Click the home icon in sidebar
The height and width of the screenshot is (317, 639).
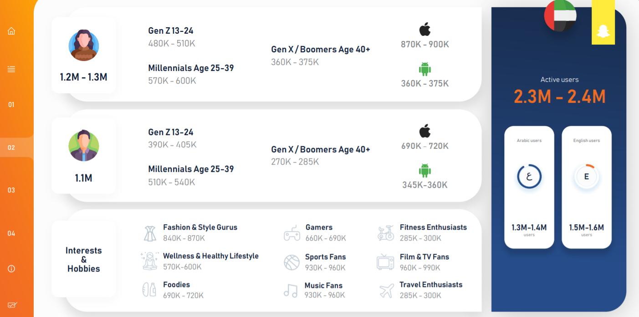tap(11, 31)
